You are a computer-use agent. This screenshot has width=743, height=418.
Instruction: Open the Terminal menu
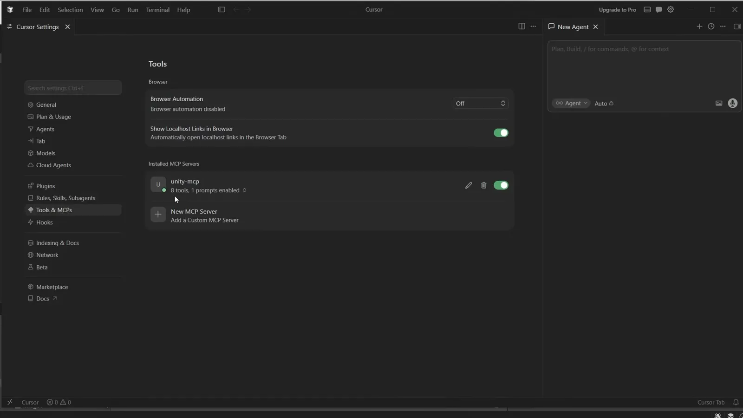point(158,10)
